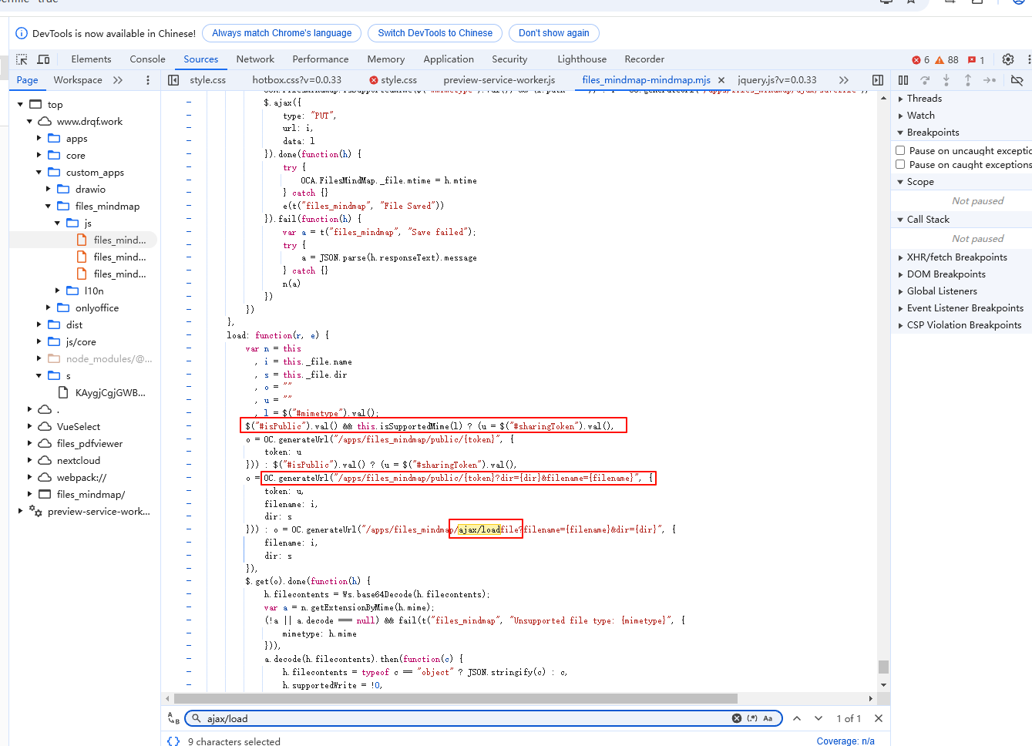The image size is (1032, 746).
Task: Click the horizontal code scrollbar thumb
Action: tap(455, 698)
